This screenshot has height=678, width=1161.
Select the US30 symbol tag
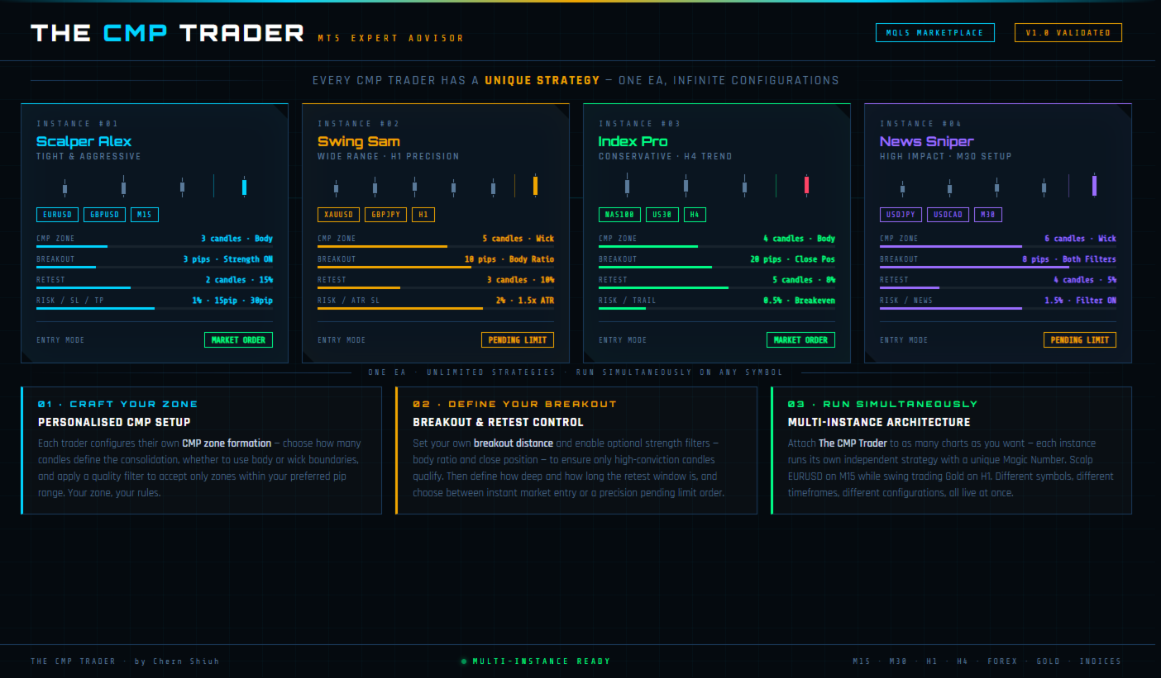click(x=662, y=215)
